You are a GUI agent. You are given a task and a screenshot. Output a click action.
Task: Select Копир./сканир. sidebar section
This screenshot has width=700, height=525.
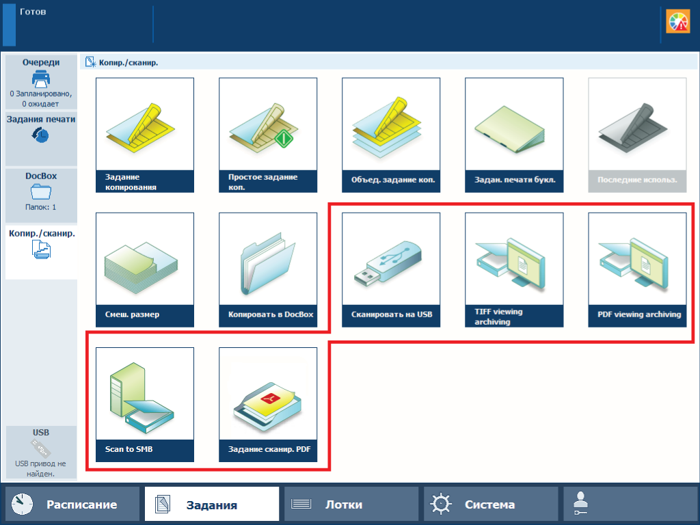[x=41, y=252]
